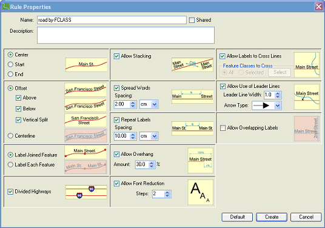This screenshot has height=228, width=325.
Task: Uncheck the Above checkbox
Action: [18, 98]
